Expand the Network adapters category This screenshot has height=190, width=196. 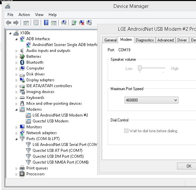[x=17, y=133]
